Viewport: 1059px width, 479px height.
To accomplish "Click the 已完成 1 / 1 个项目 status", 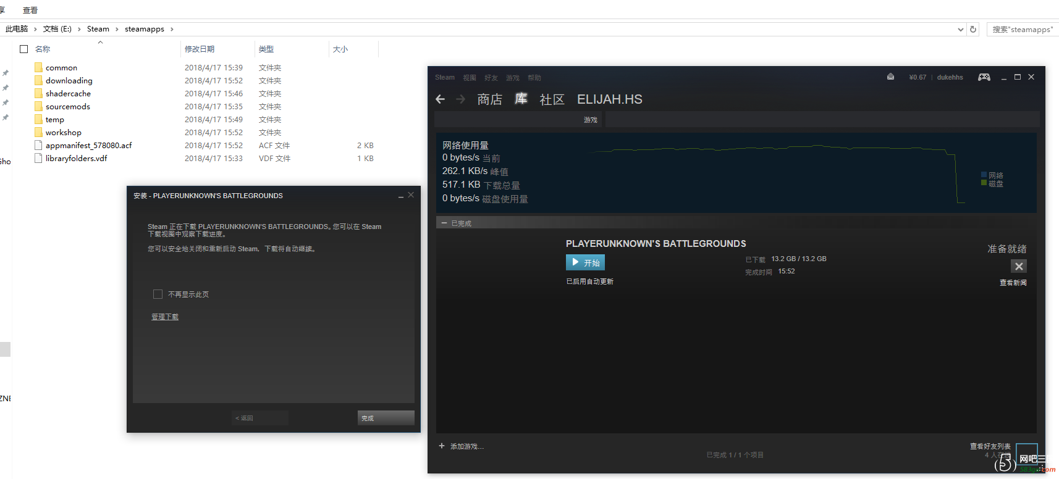I will [735, 455].
